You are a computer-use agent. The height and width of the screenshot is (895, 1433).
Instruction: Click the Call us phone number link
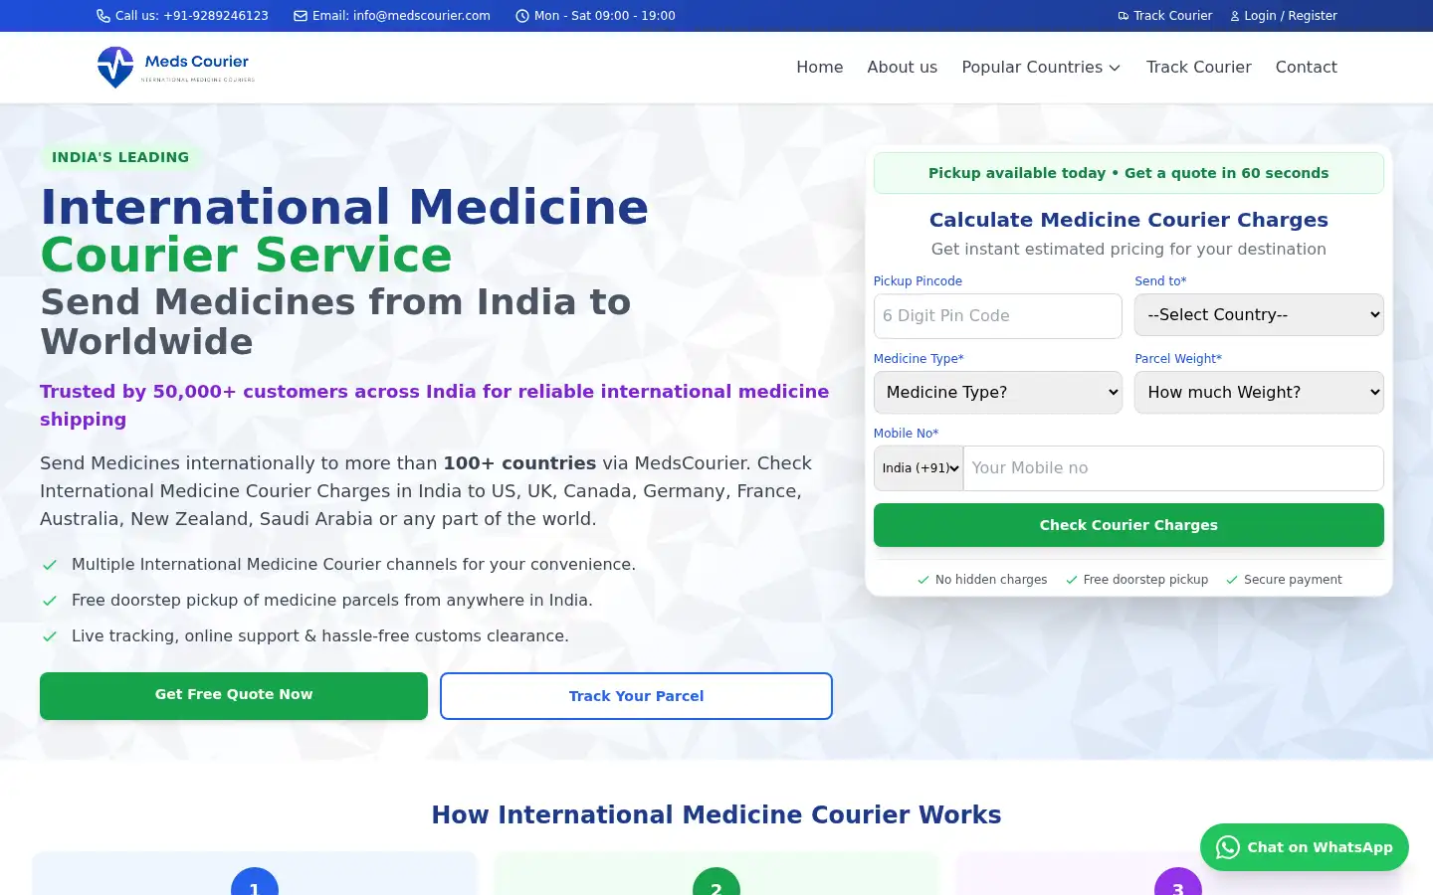point(182,16)
